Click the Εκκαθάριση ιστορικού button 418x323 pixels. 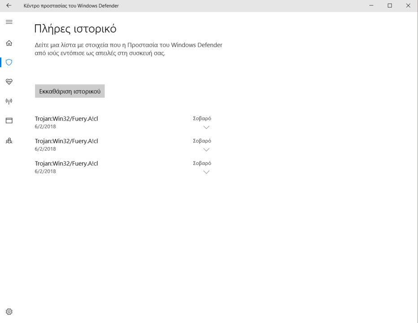coord(70,91)
